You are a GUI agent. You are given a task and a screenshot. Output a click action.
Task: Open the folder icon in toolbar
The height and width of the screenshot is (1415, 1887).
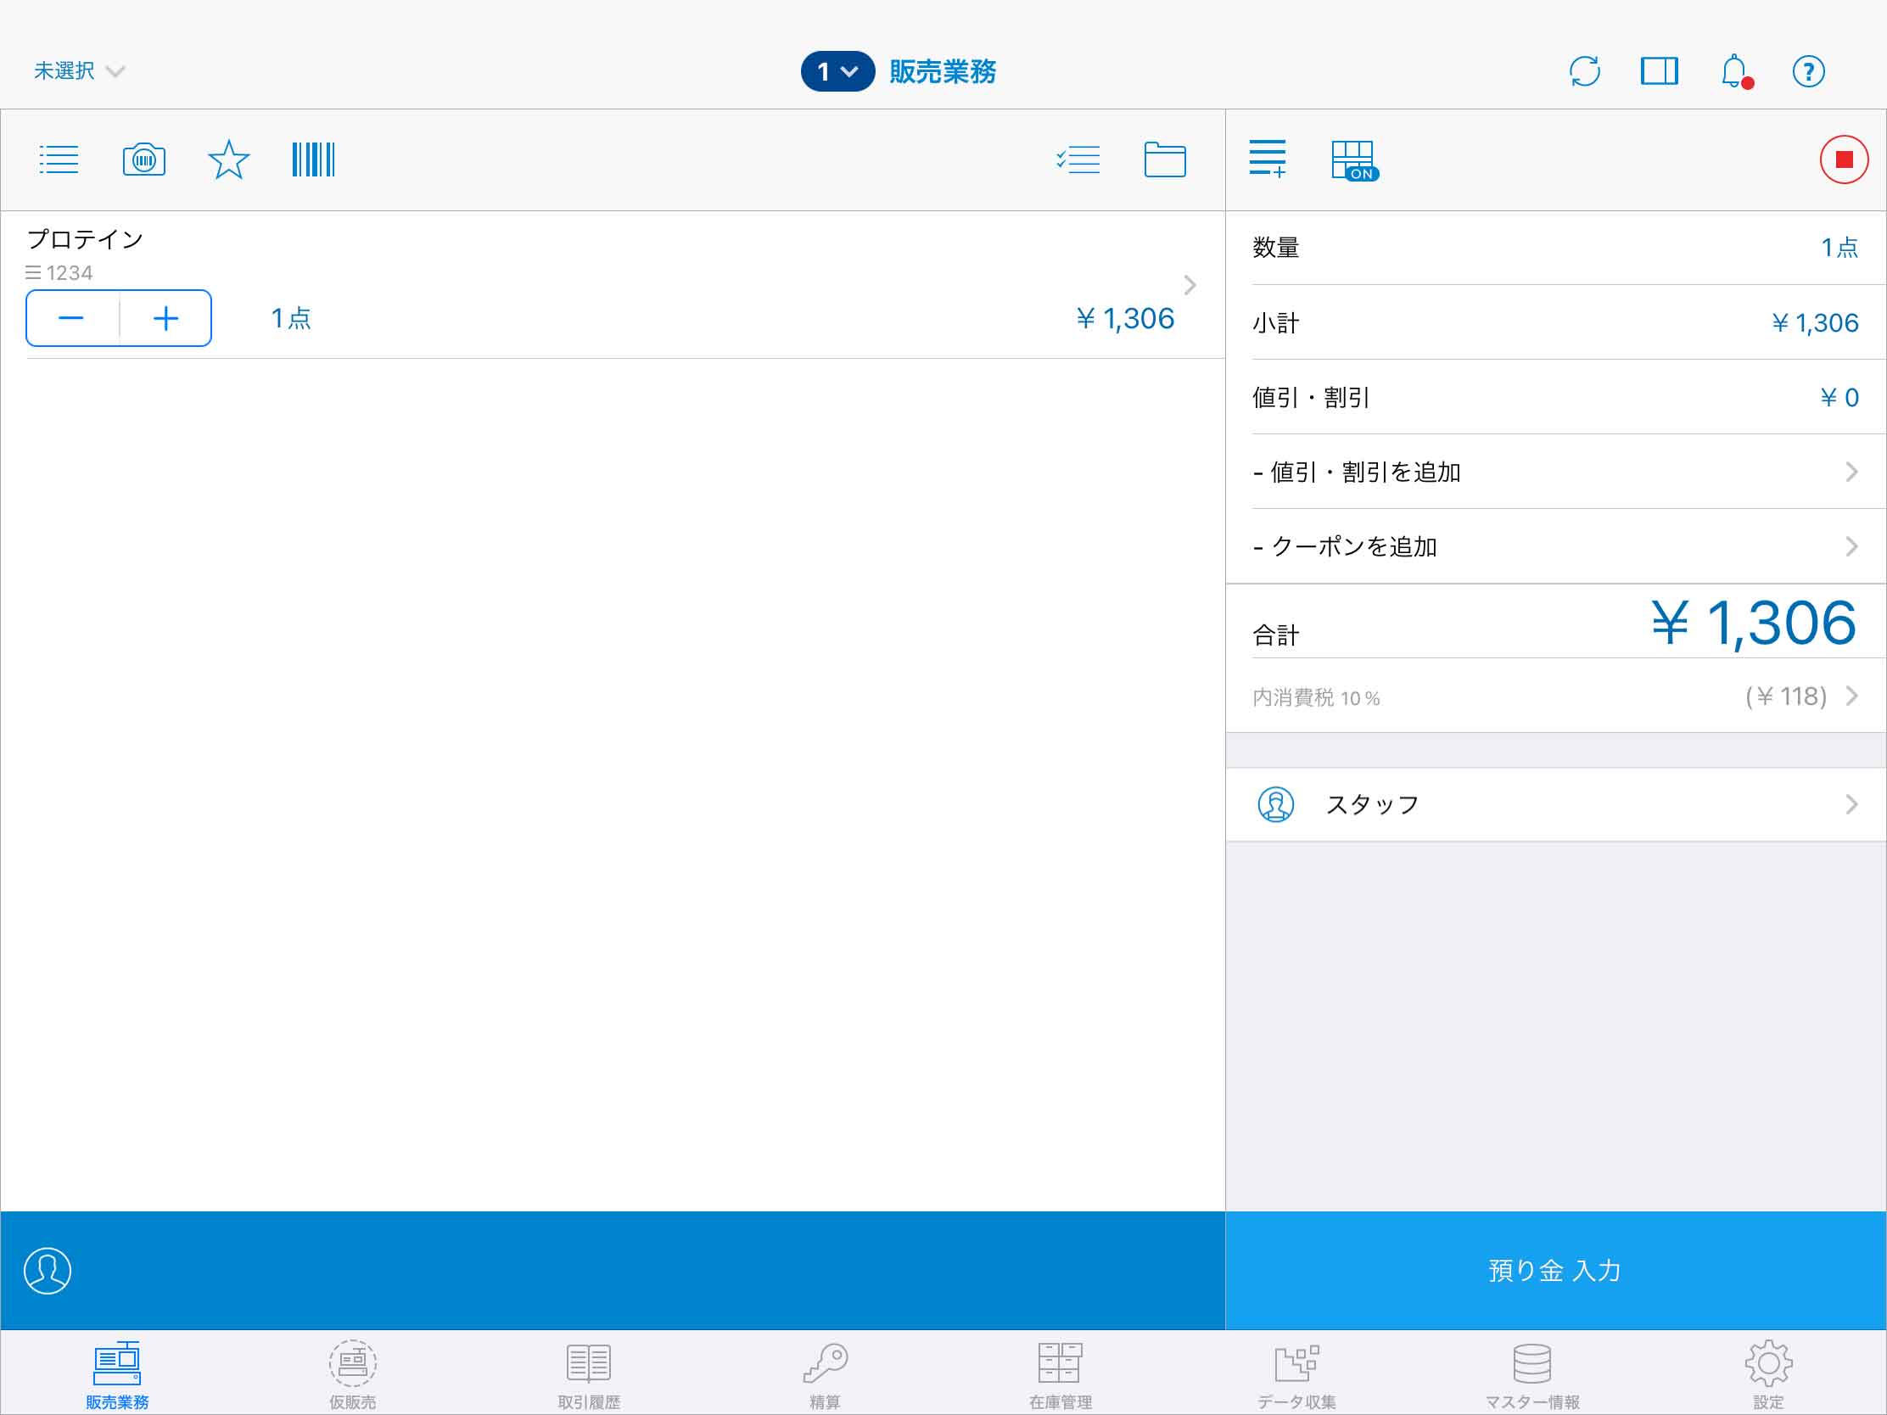pos(1164,159)
